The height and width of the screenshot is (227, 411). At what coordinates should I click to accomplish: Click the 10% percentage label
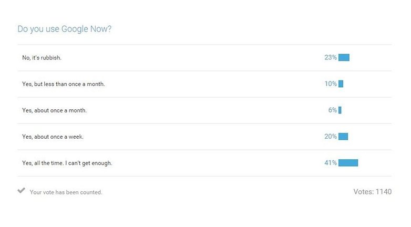point(331,84)
